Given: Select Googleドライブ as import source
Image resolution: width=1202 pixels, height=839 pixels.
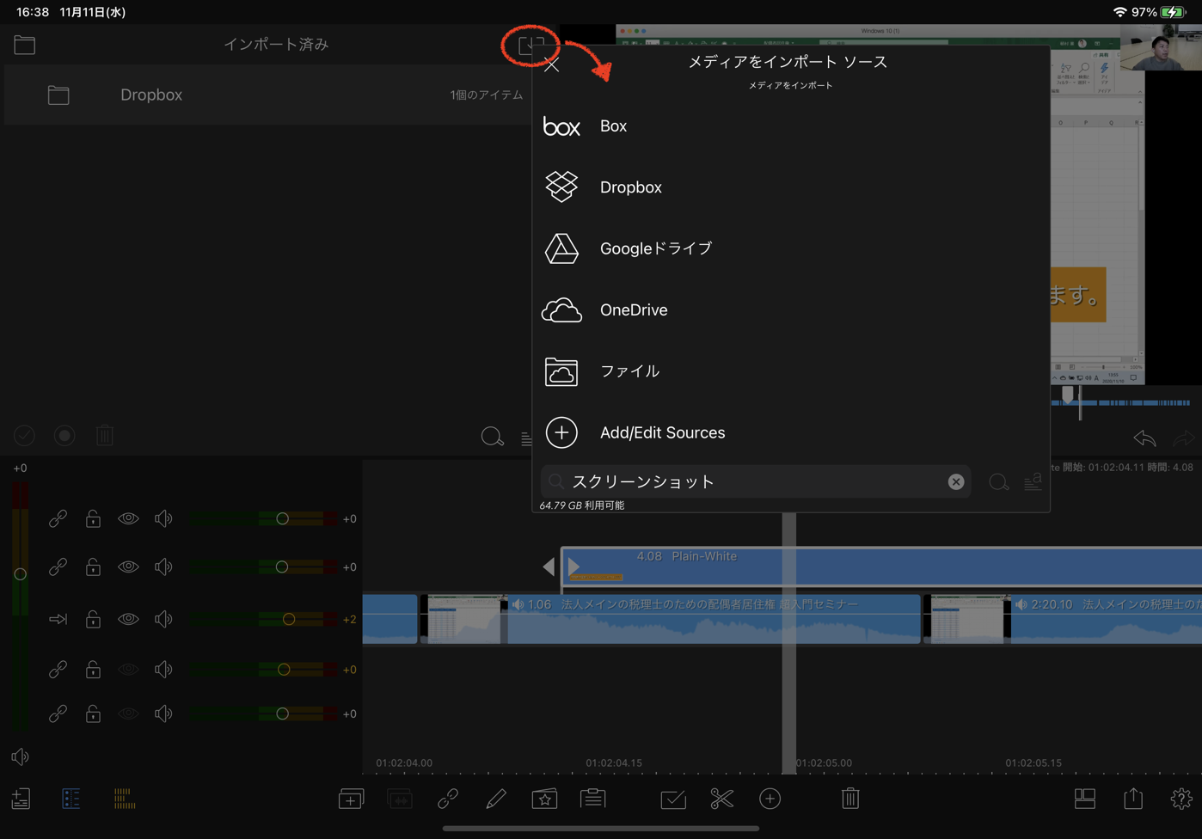Looking at the screenshot, I should 791,248.
